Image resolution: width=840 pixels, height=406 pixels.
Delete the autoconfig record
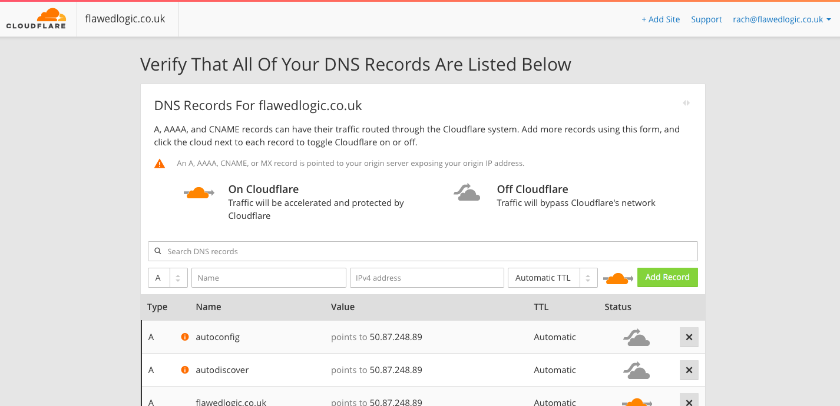pyautogui.click(x=689, y=337)
